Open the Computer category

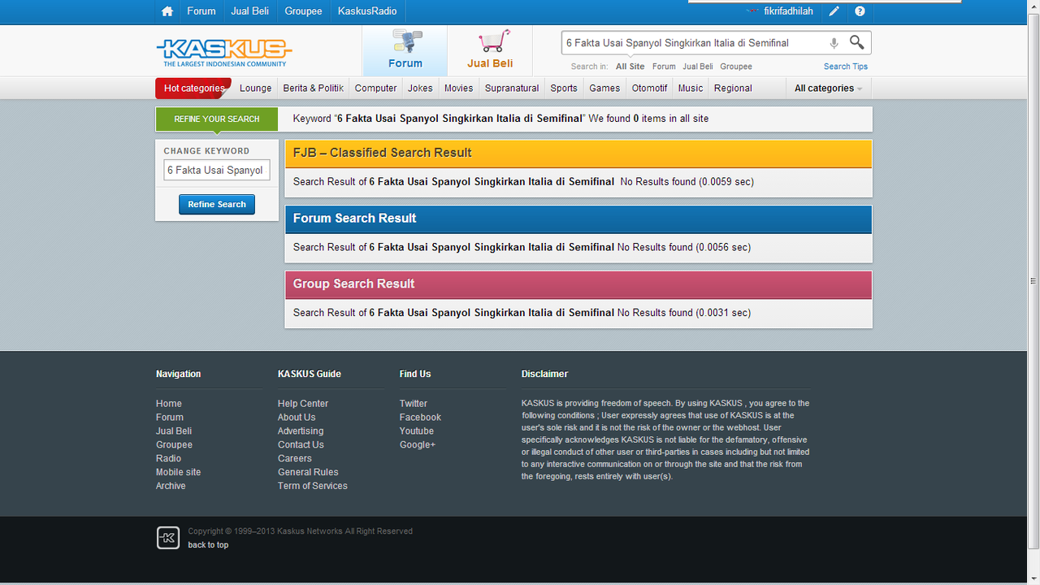click(x=376, y=89)
